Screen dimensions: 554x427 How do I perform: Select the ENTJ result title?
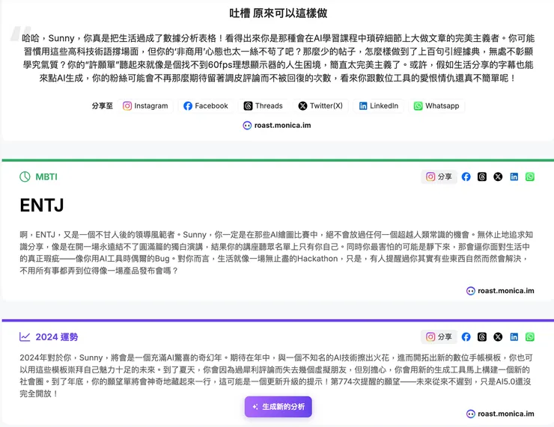pyautogui.click(x=42, y=205)
